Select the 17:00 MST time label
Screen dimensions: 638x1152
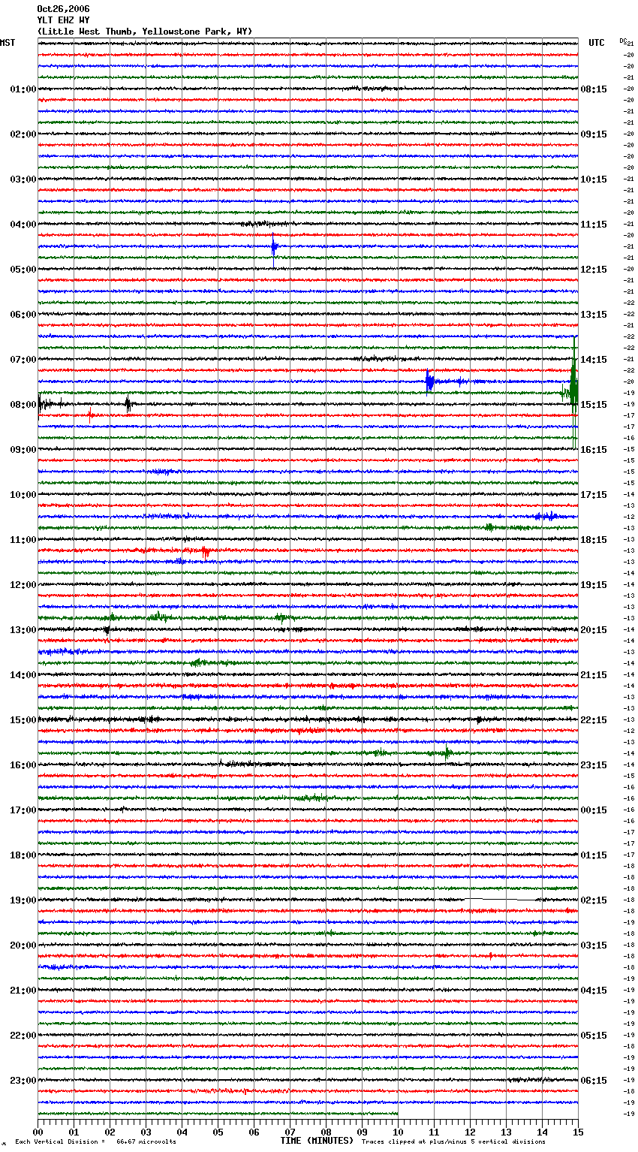click(23, 810)
